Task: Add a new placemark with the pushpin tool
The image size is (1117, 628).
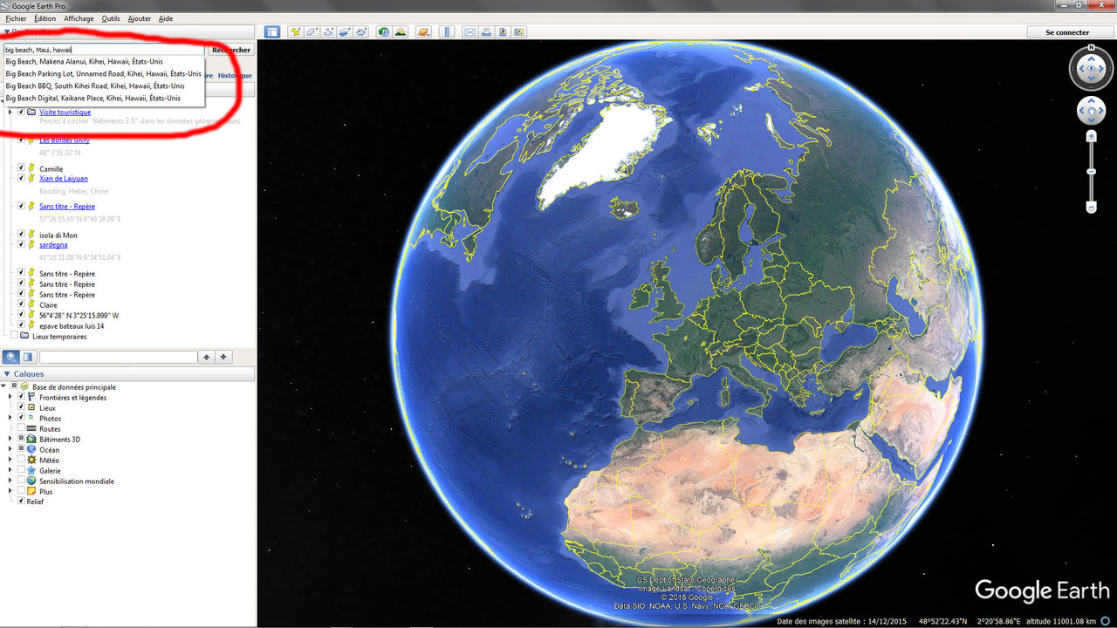Action: point(295,32)
